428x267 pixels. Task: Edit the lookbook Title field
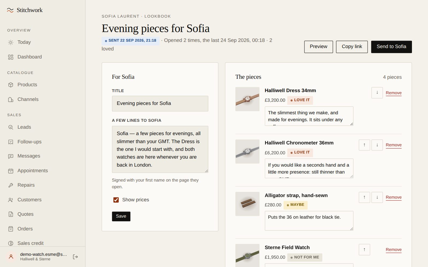[x=160, y=104]
